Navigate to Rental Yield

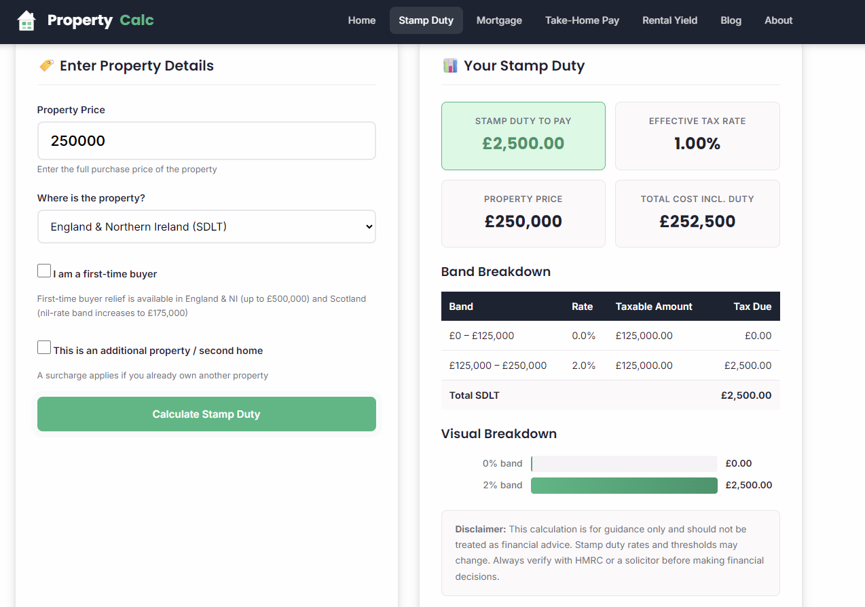(x=669, y=20)
